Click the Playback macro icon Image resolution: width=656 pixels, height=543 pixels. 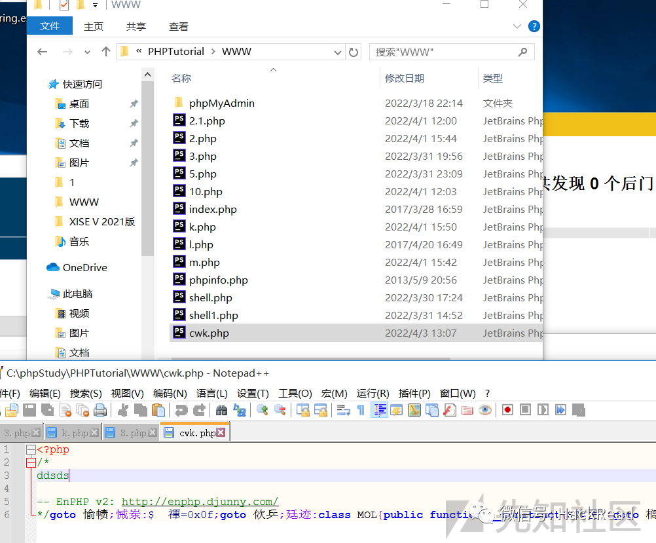tap(543, 410)
